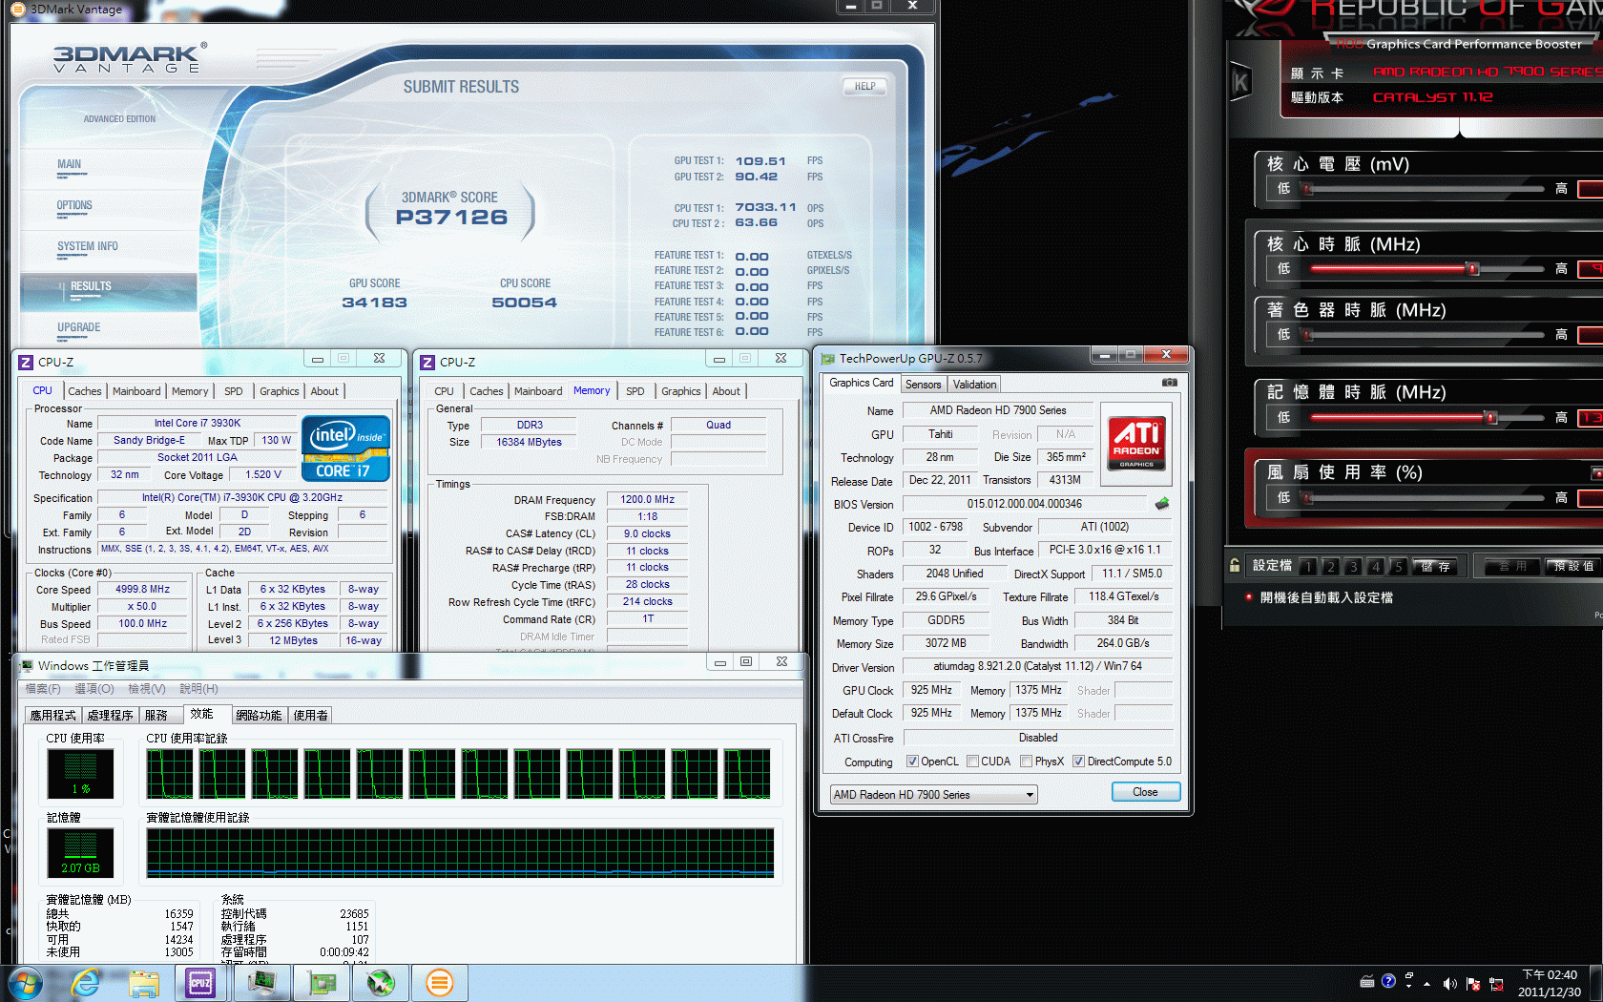Open the green jet-plane taskbar application
Viewport: 1603px width, 1002px height.
click(381, 983)
